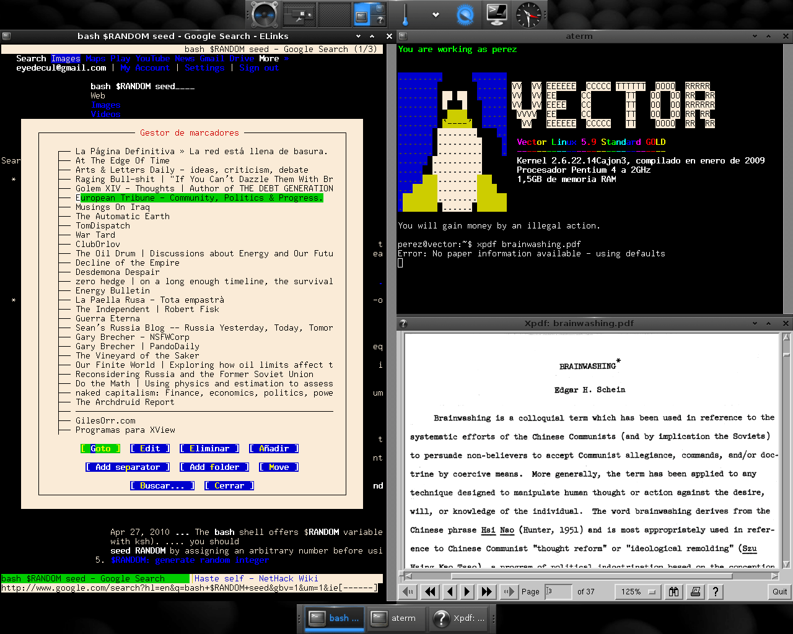The image size is (793, 634).
Task: Click the Añadir button in bookmark manager
Action: tap(274, 449)
